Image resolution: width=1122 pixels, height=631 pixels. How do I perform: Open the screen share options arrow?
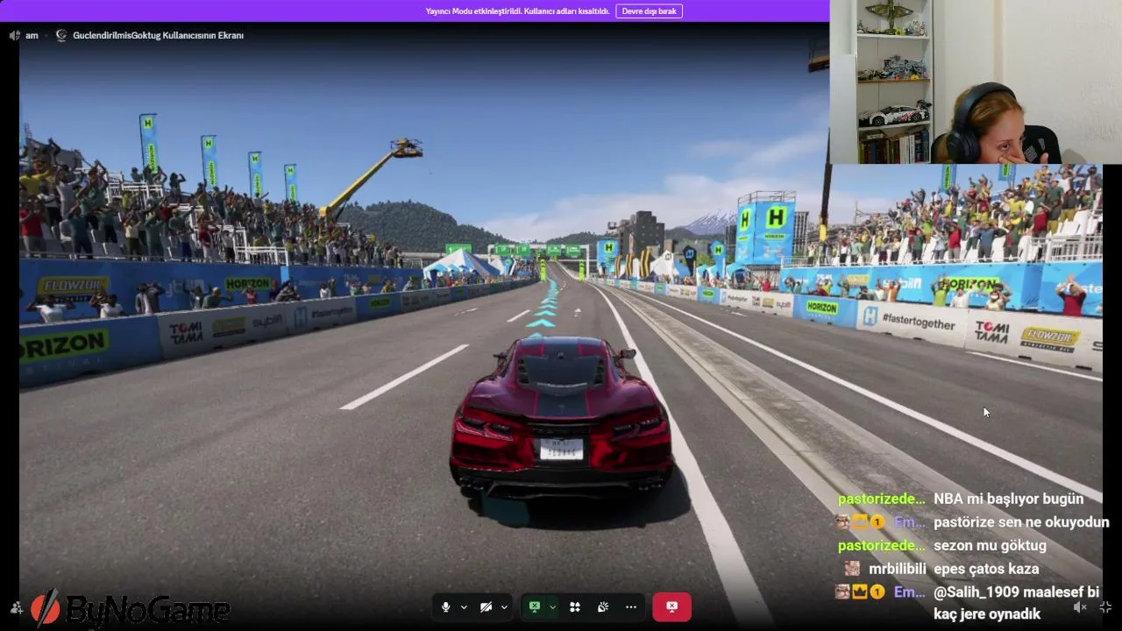(x=552, y=606)
